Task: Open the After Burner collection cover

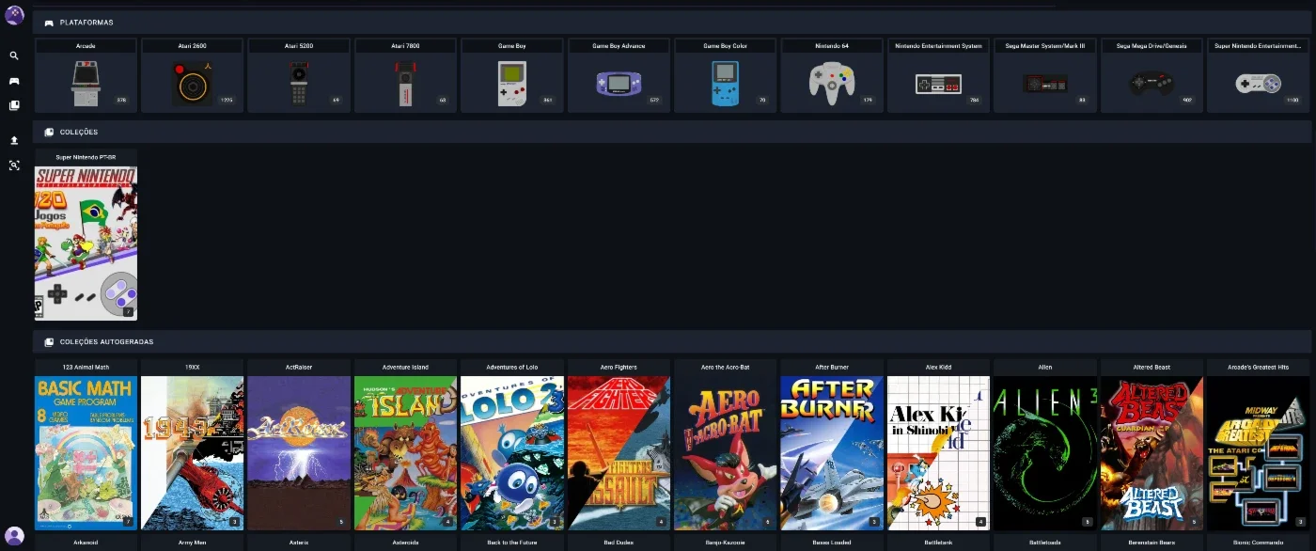Action: [x=832, y=453]
